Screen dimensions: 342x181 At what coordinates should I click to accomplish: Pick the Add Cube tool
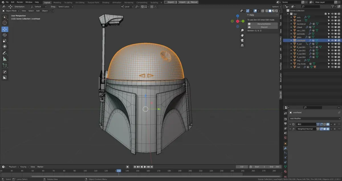(5, 65)
